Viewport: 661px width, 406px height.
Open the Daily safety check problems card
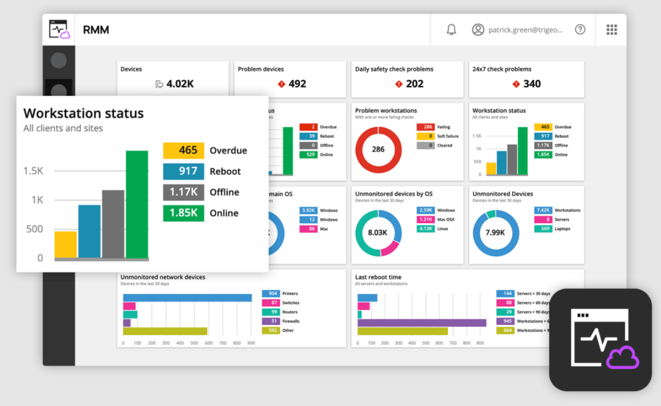click(x=407, y=79)
